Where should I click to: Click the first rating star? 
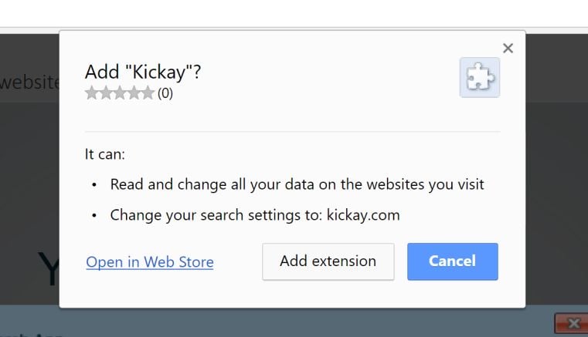tap(92, 93)
